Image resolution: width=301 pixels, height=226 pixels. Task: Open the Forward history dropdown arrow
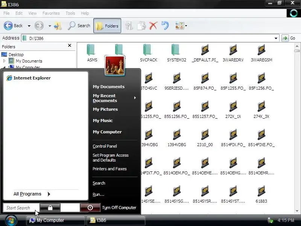point(50,26)
